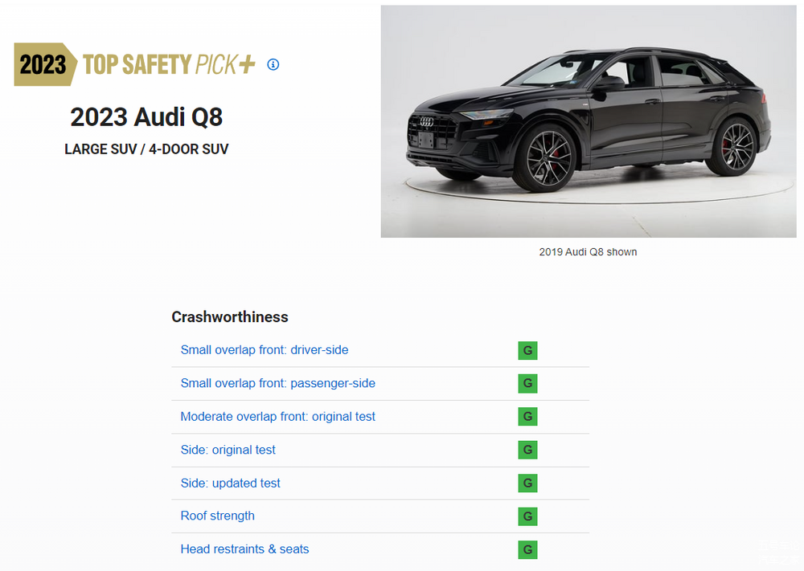The image size is (804, 571).
Task: Click the info icon beside Top Safety Pick+
Action: pyautogui.click(x=273, y=64)
